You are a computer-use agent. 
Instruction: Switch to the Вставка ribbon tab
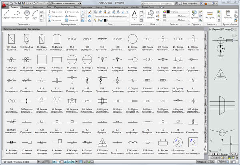(26, 7)
